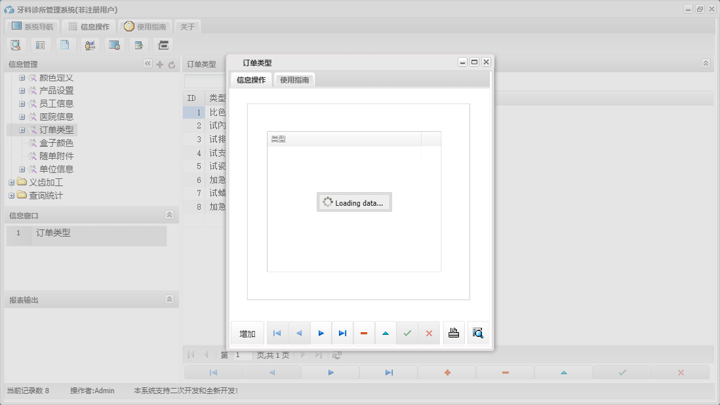Click the plus icon in the 信息管理 panel header
This screenshot has width=720, height=405.
(159, 64)
